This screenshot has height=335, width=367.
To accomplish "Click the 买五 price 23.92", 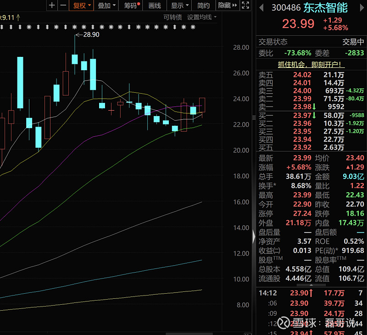I will click(x=302, y=147).
